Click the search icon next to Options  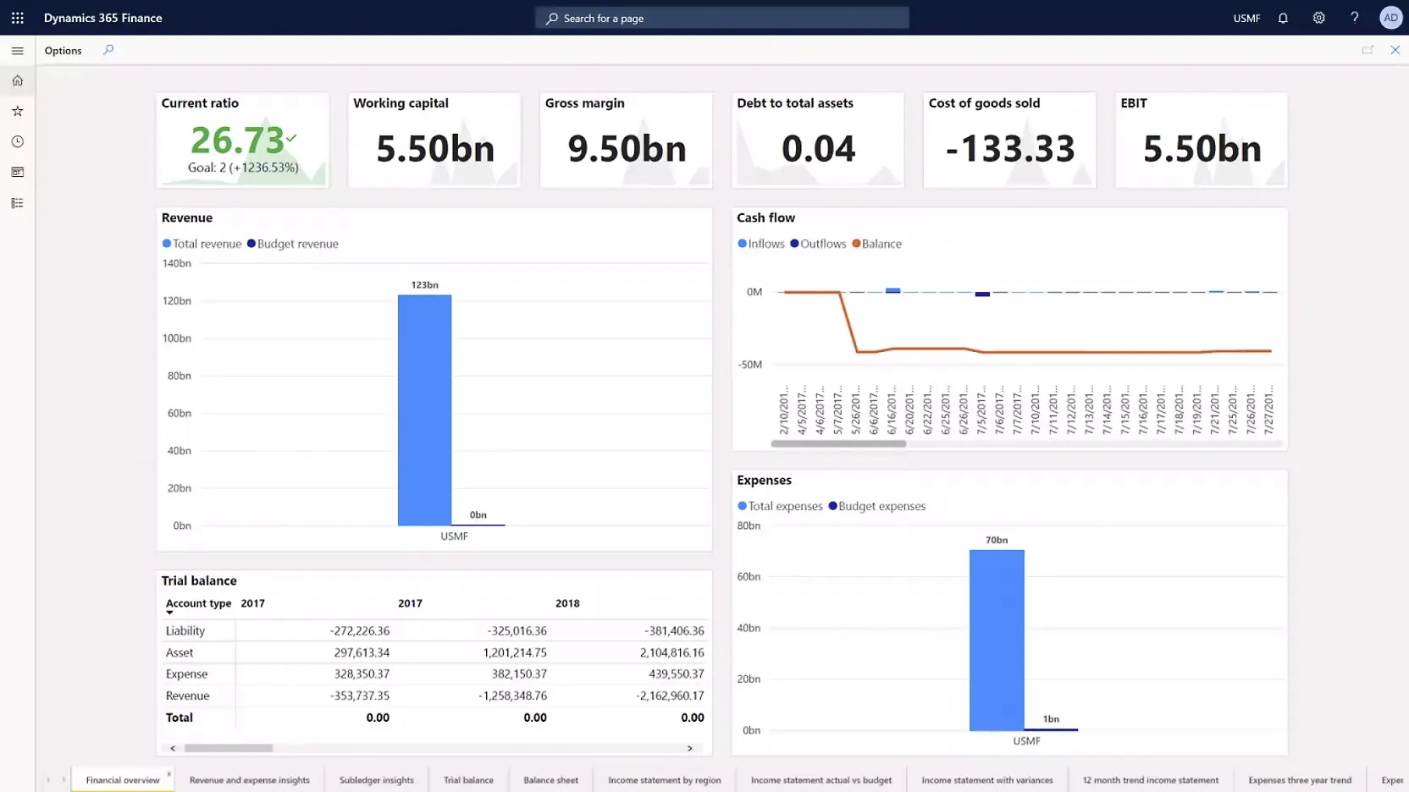(x=108, y=50)
